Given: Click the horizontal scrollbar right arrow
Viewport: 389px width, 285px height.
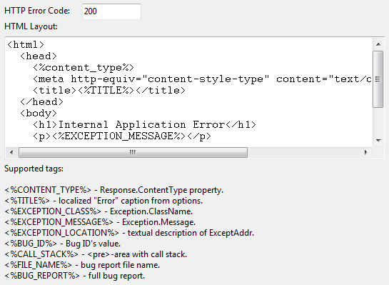Looking at the screenshot, I should pyautogui.click(x=365, y=152).
